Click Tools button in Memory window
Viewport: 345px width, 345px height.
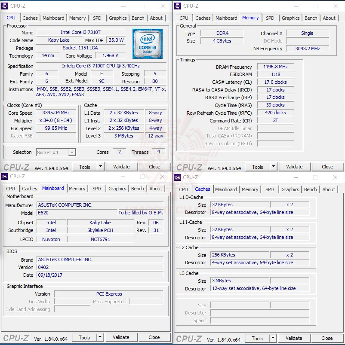[258, 167]
